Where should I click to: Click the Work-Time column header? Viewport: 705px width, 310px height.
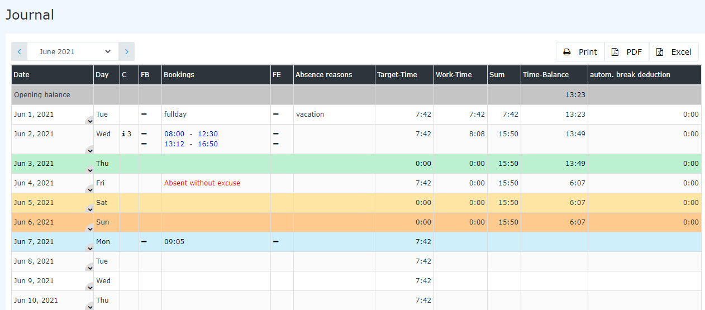click(x=460, y=75)
